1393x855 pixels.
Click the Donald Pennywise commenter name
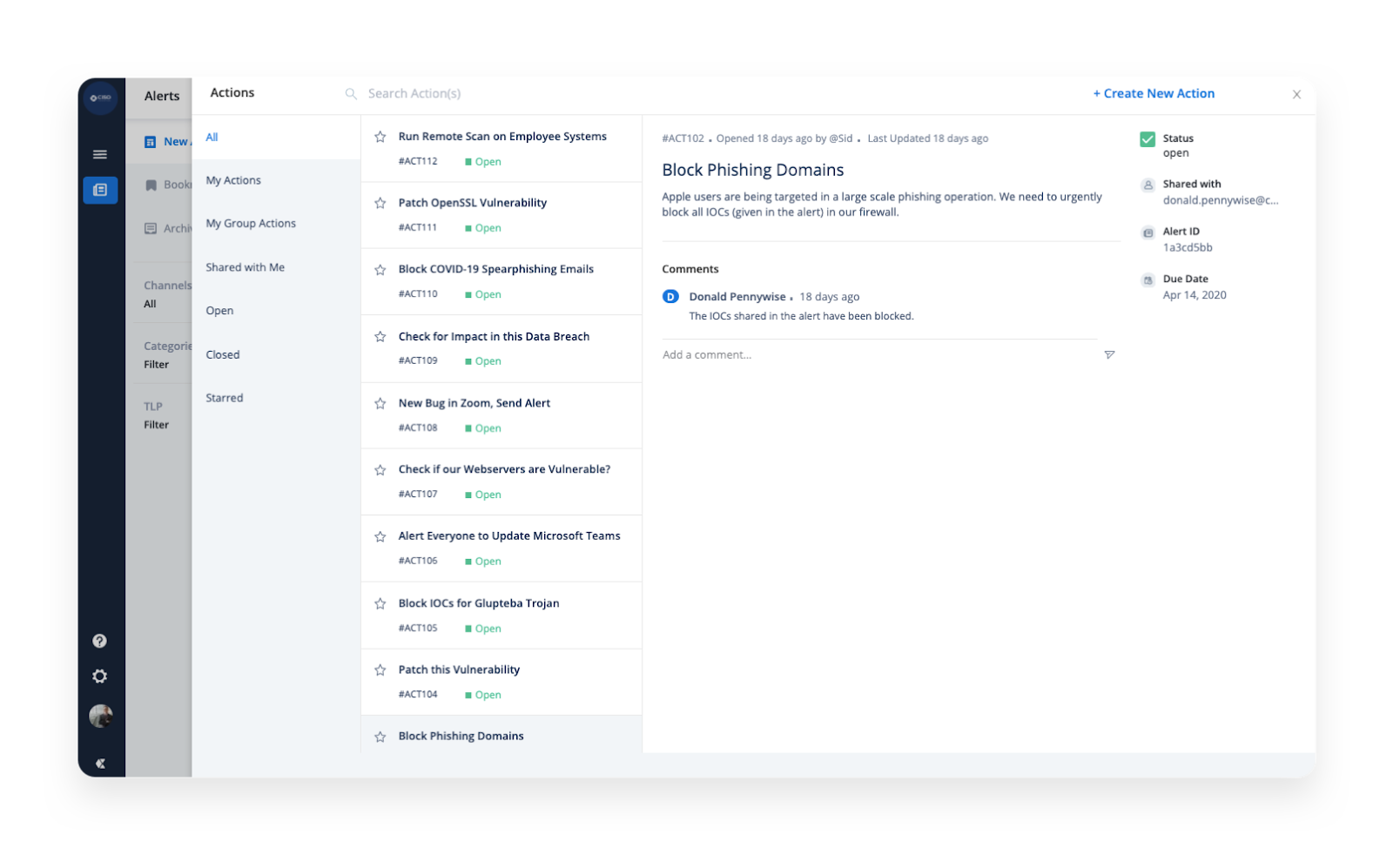737,297
